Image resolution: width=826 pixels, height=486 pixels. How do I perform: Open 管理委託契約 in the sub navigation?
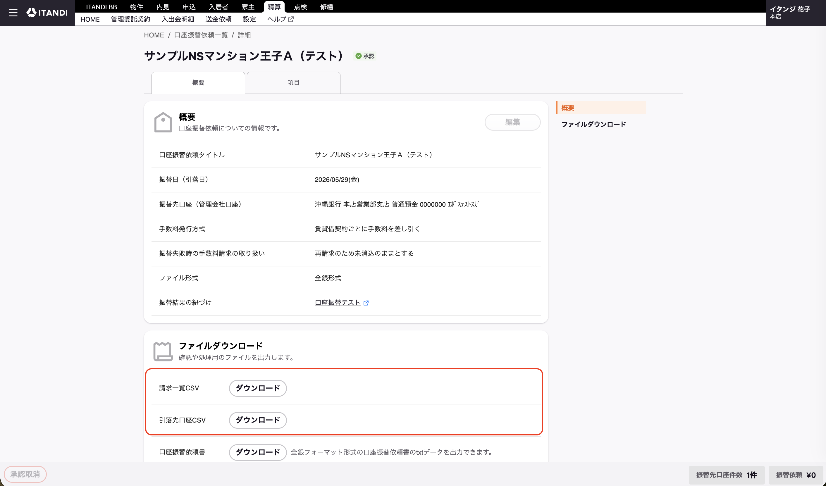pos(130,19)
